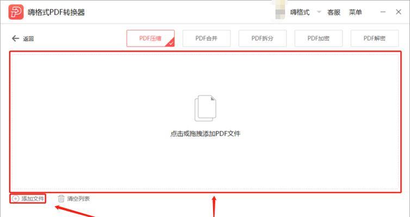Click the 清空列表 text button

point(78,199)
